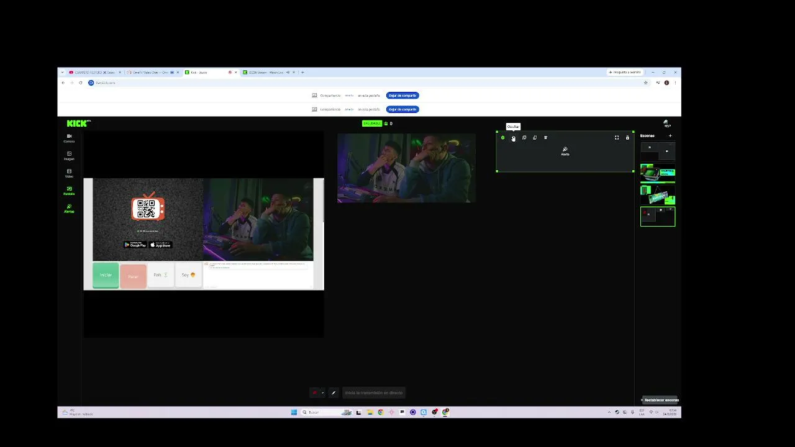Reload the current page
Screen dimensions: 795x447
[80, 83]
